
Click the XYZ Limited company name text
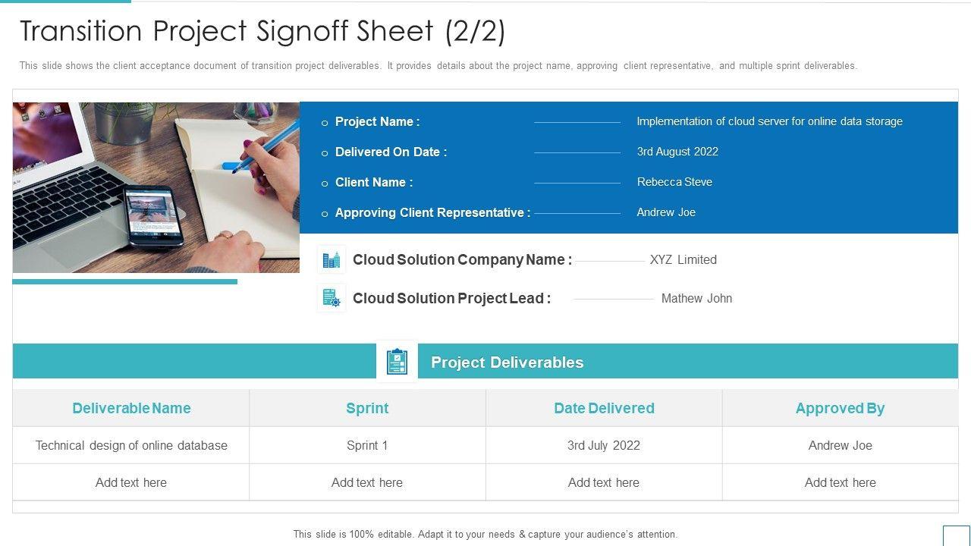pyautogui.click(x=683, y=259)
